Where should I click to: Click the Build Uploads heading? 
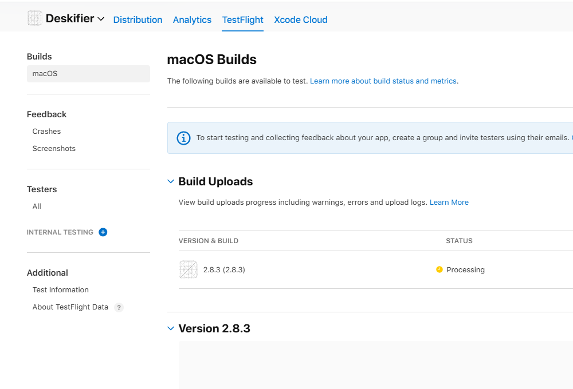215,181
